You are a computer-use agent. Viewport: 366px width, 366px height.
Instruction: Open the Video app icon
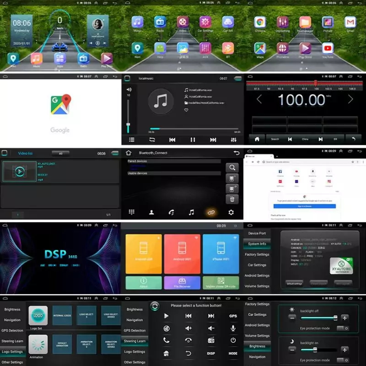(x=183, y=22)
